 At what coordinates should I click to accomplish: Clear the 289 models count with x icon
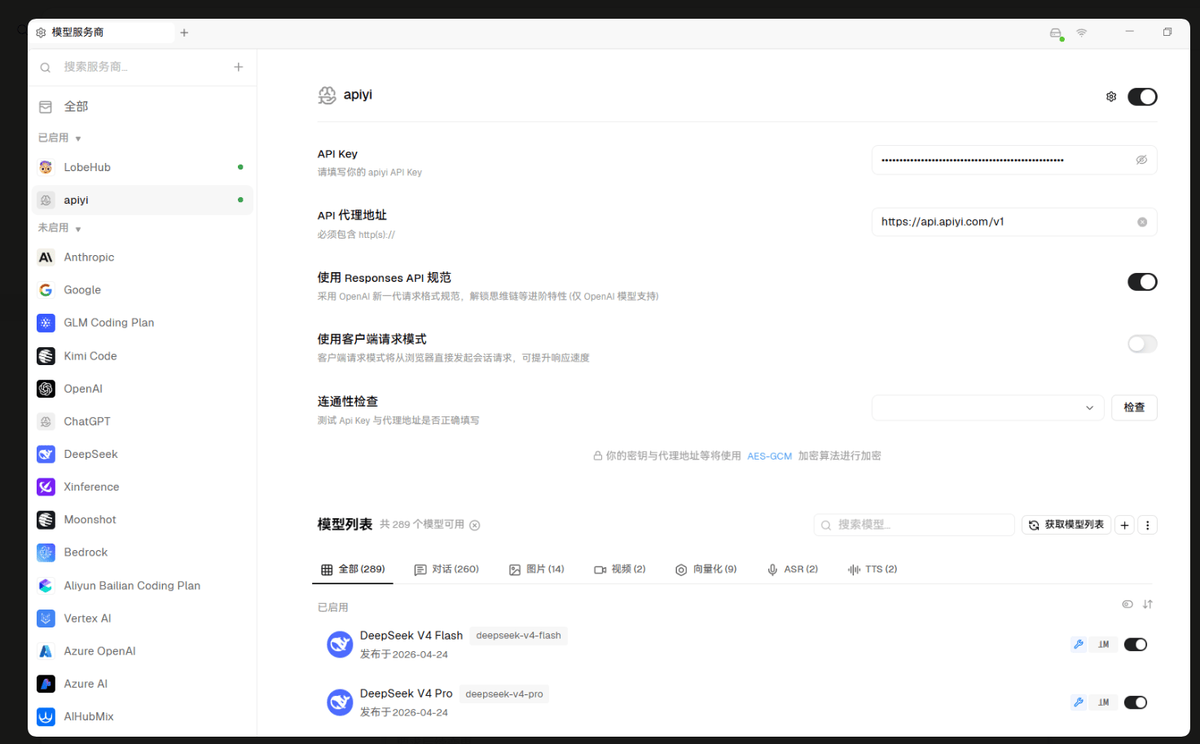pos(474,525)
